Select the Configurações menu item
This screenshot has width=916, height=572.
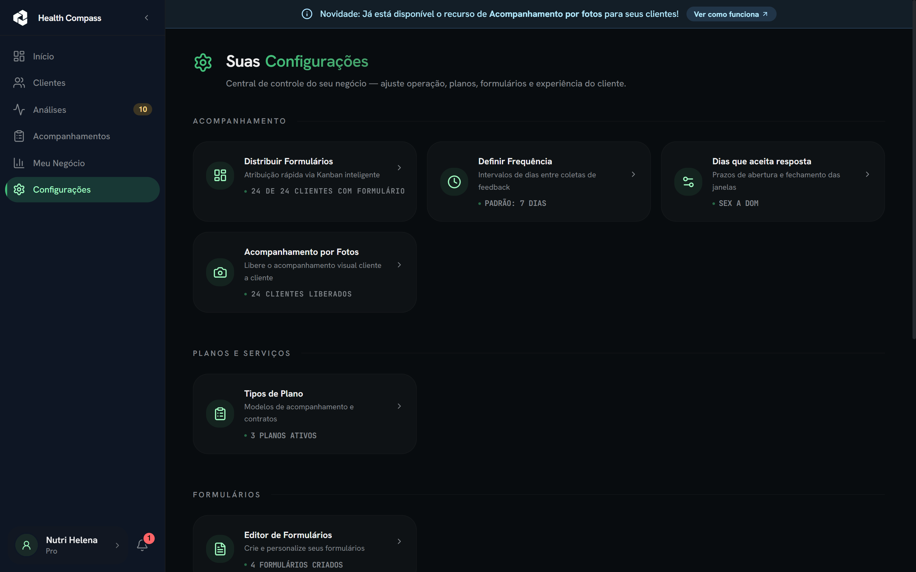coord(82,189)
